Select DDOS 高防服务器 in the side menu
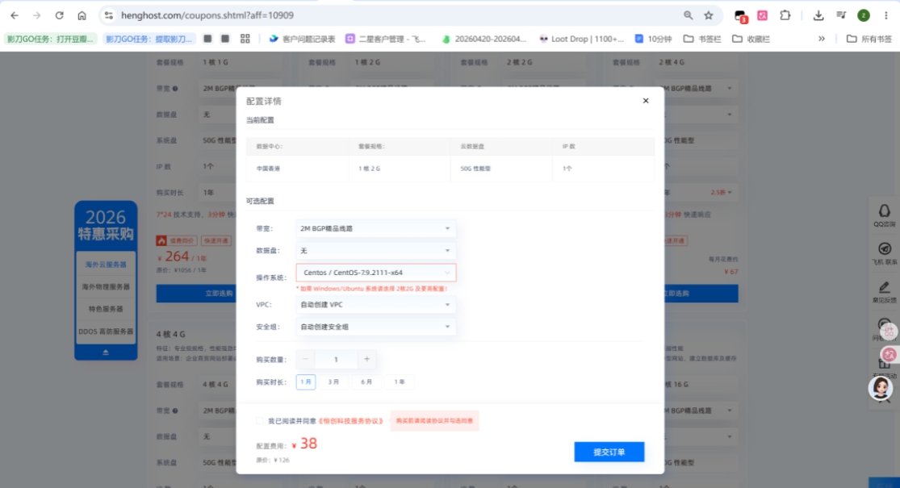 [x=106, y=332]
